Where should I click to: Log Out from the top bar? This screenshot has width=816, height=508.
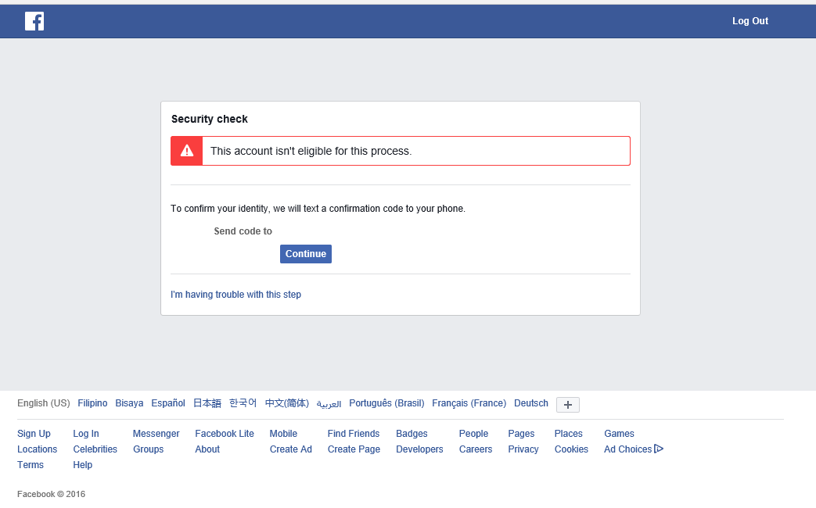[x=750, y=21]
